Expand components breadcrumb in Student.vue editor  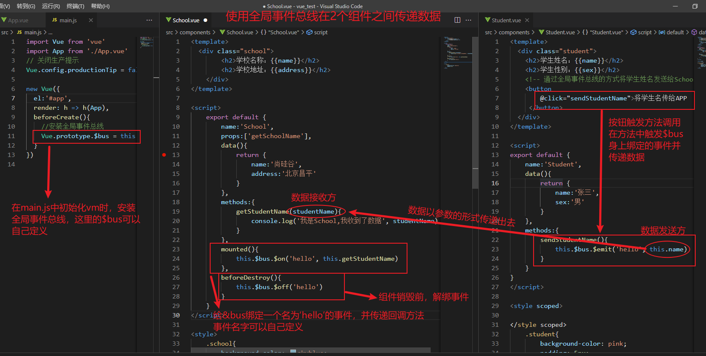click(514, 32)
